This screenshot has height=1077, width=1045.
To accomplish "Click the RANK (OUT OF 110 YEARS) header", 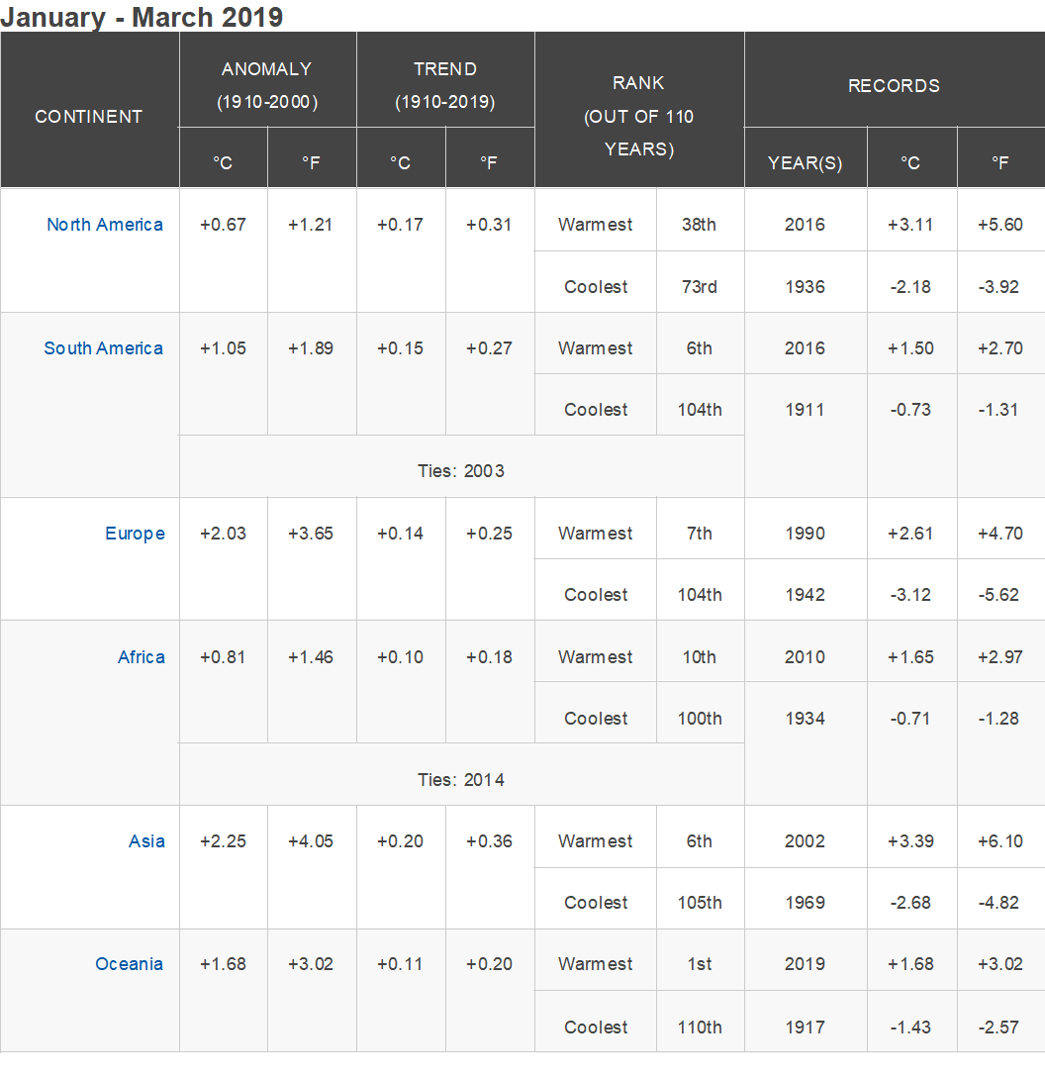I will [x=638, y=116].
